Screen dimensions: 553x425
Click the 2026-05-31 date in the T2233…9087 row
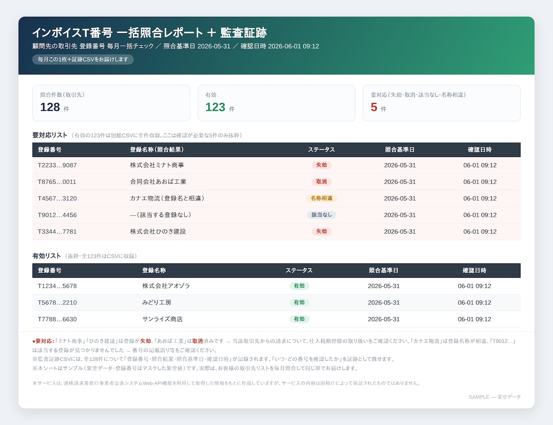(x=400, y=165)
